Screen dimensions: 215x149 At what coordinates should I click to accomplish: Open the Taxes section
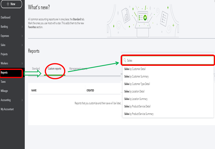(3, 82)
